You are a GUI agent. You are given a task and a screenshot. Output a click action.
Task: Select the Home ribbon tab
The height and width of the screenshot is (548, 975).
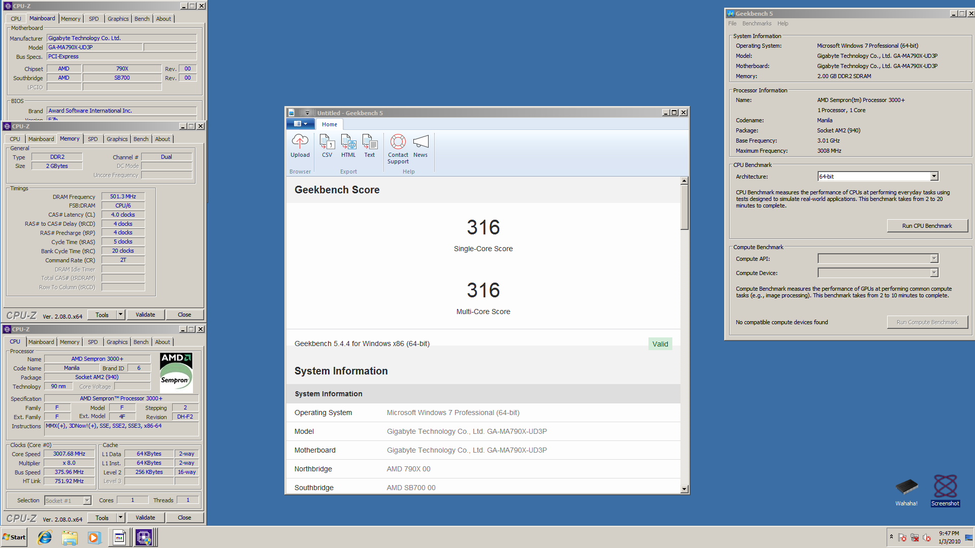pyautogui.click(x=329, y=124)
